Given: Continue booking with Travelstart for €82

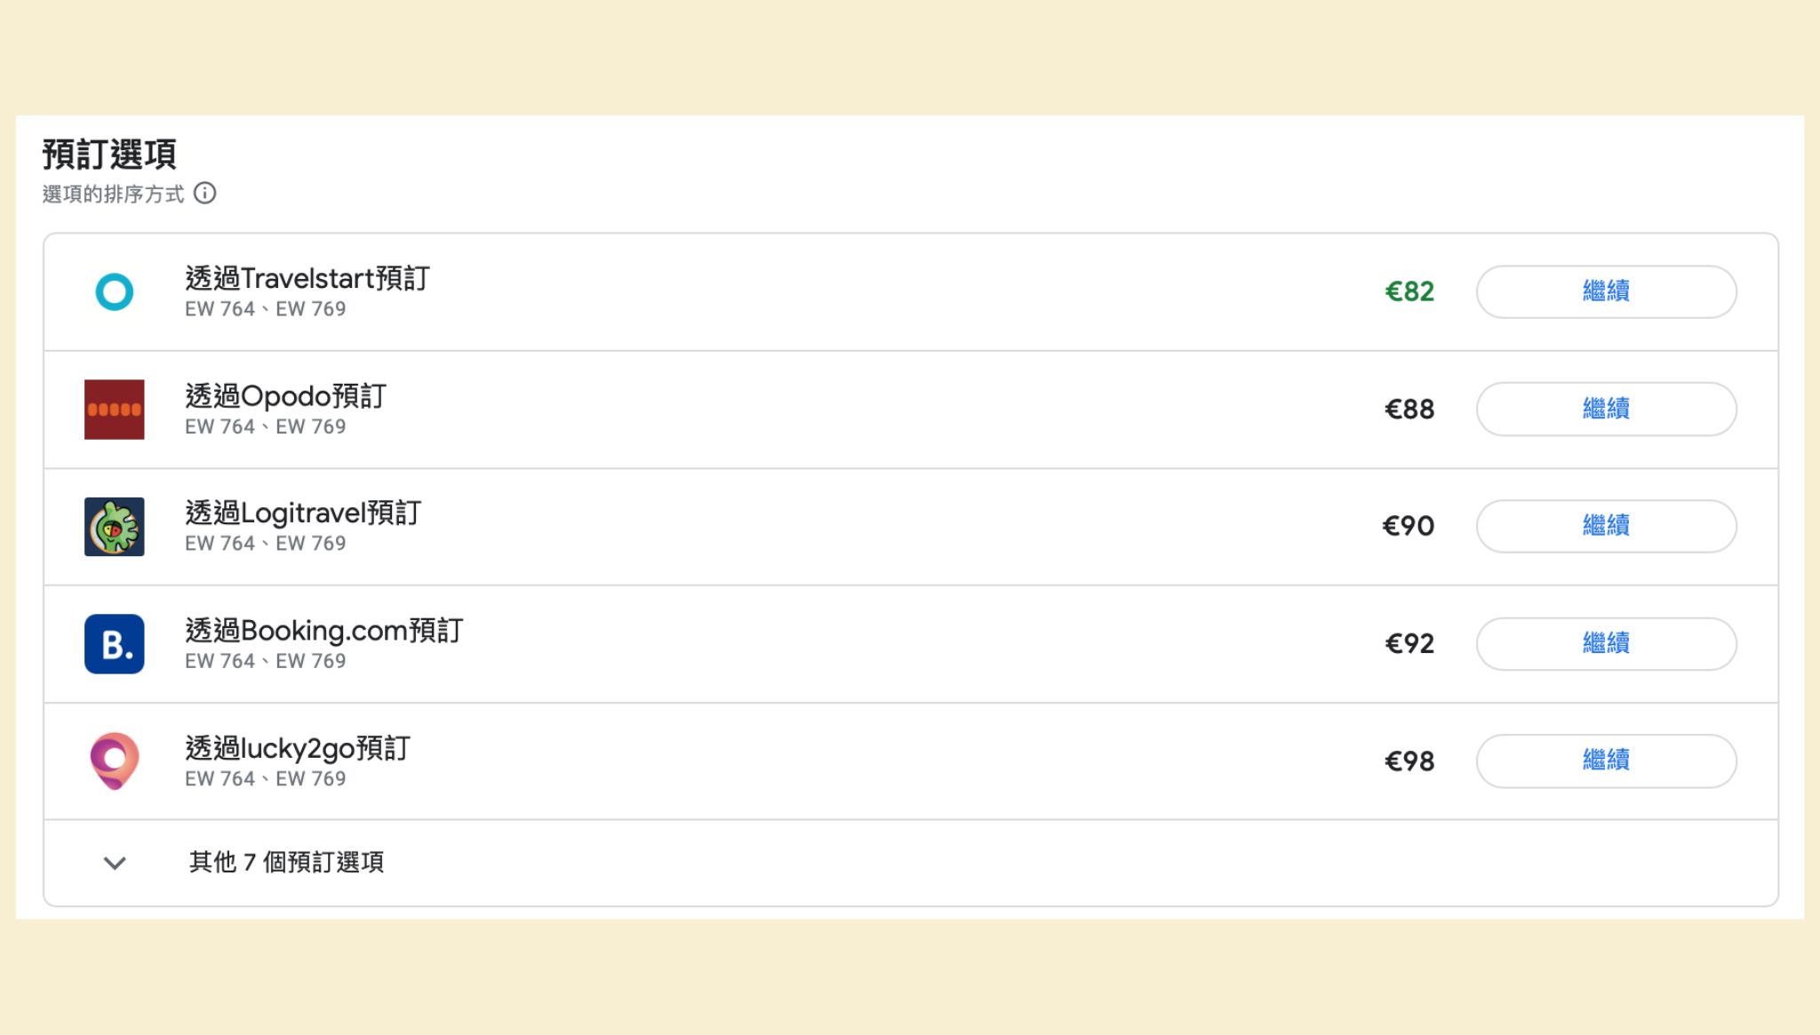Looking at the screenshot, I should point(1606,291).
